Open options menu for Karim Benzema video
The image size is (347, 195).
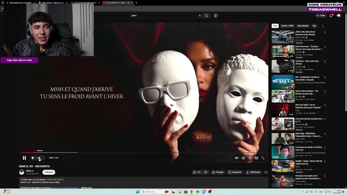pos(325,47)
